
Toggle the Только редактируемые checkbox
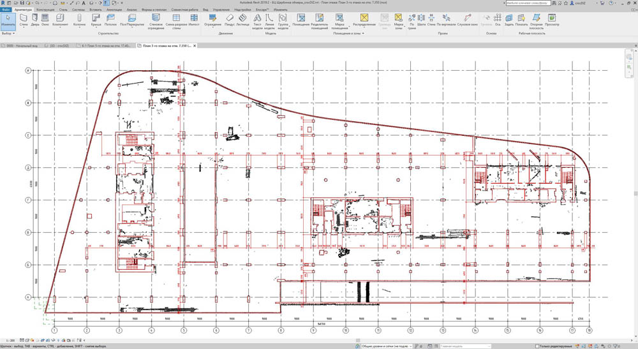(x=537, y=346)
